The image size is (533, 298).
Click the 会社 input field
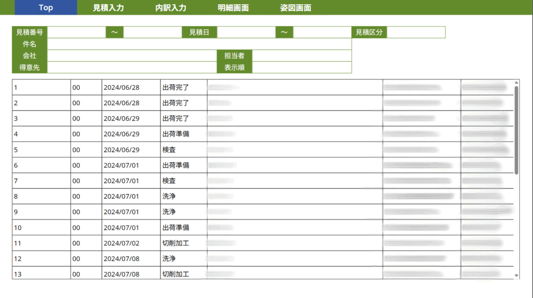[132, 56]
